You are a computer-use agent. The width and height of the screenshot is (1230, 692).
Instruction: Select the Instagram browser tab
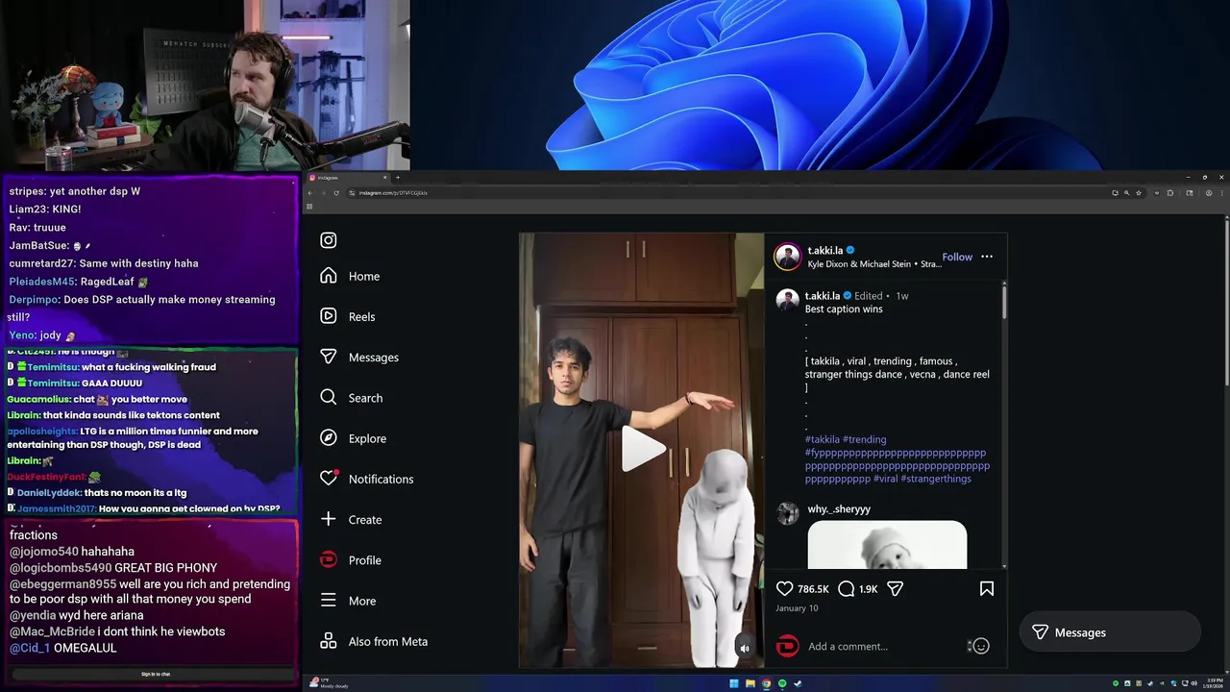(348, 177)
